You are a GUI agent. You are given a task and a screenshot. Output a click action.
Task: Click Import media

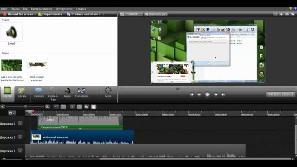50,14
